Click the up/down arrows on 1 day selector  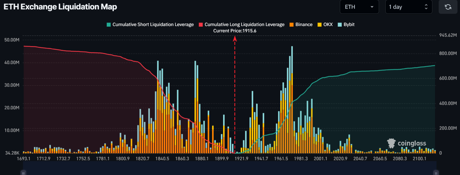coord(426,7)
